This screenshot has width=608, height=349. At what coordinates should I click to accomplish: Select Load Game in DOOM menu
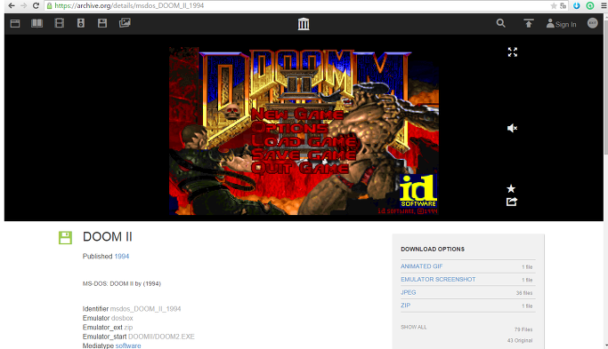pyautogui.click(x=304, y=141)
